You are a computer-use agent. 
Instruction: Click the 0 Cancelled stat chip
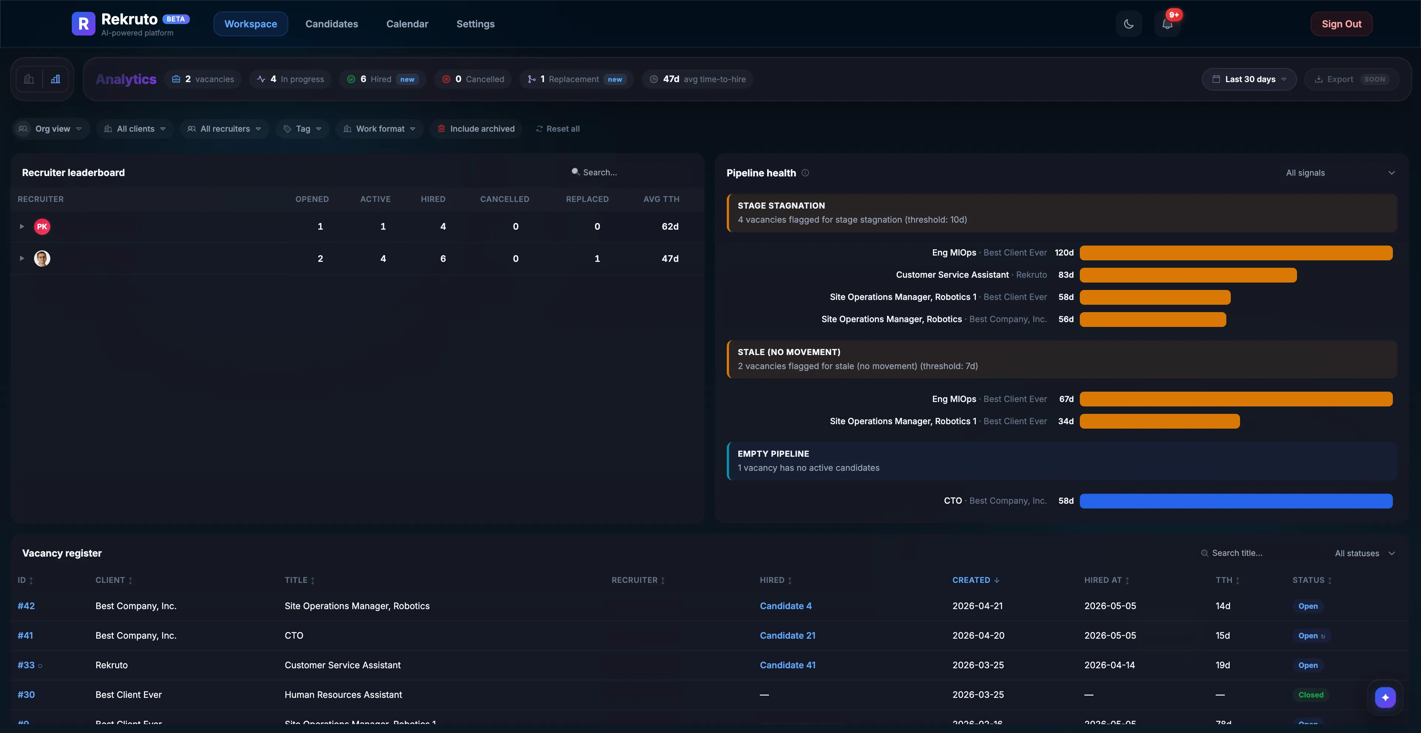pyautogui.click(x=473, y=80)
